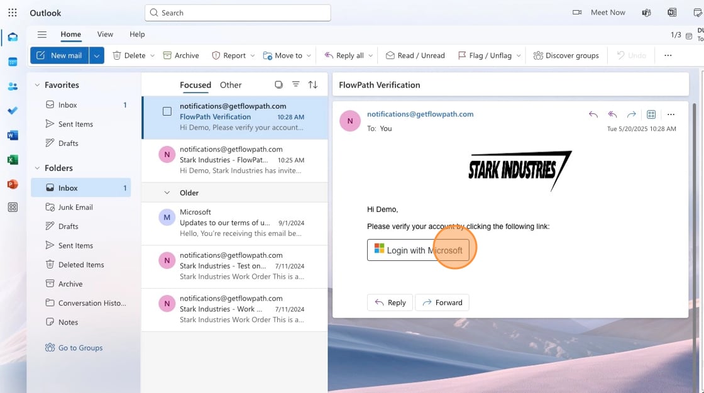Click the New mail button
Screen dimensions: 704x393
pyautogui.click(x=59, y=55)
